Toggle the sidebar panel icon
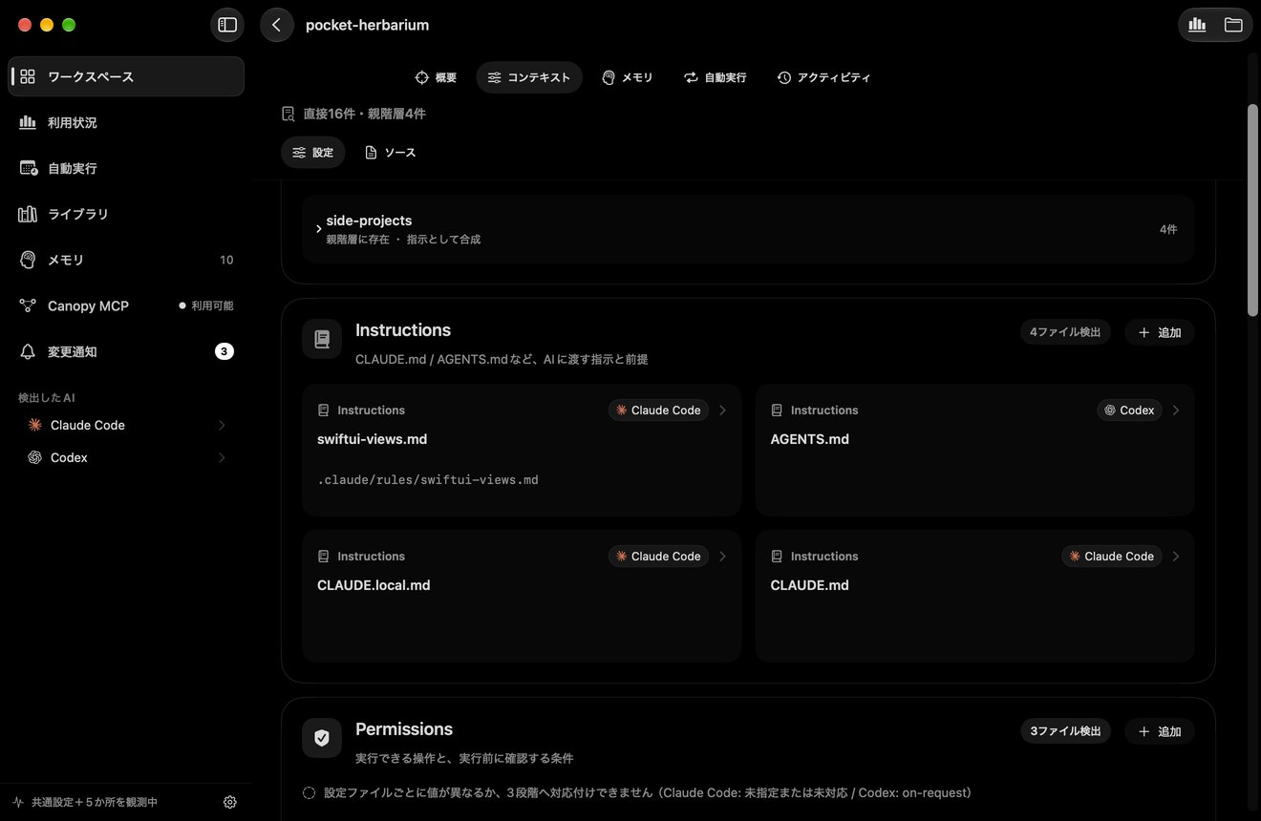This screenshot has width=1261, height=821. (x=227, y=25)
